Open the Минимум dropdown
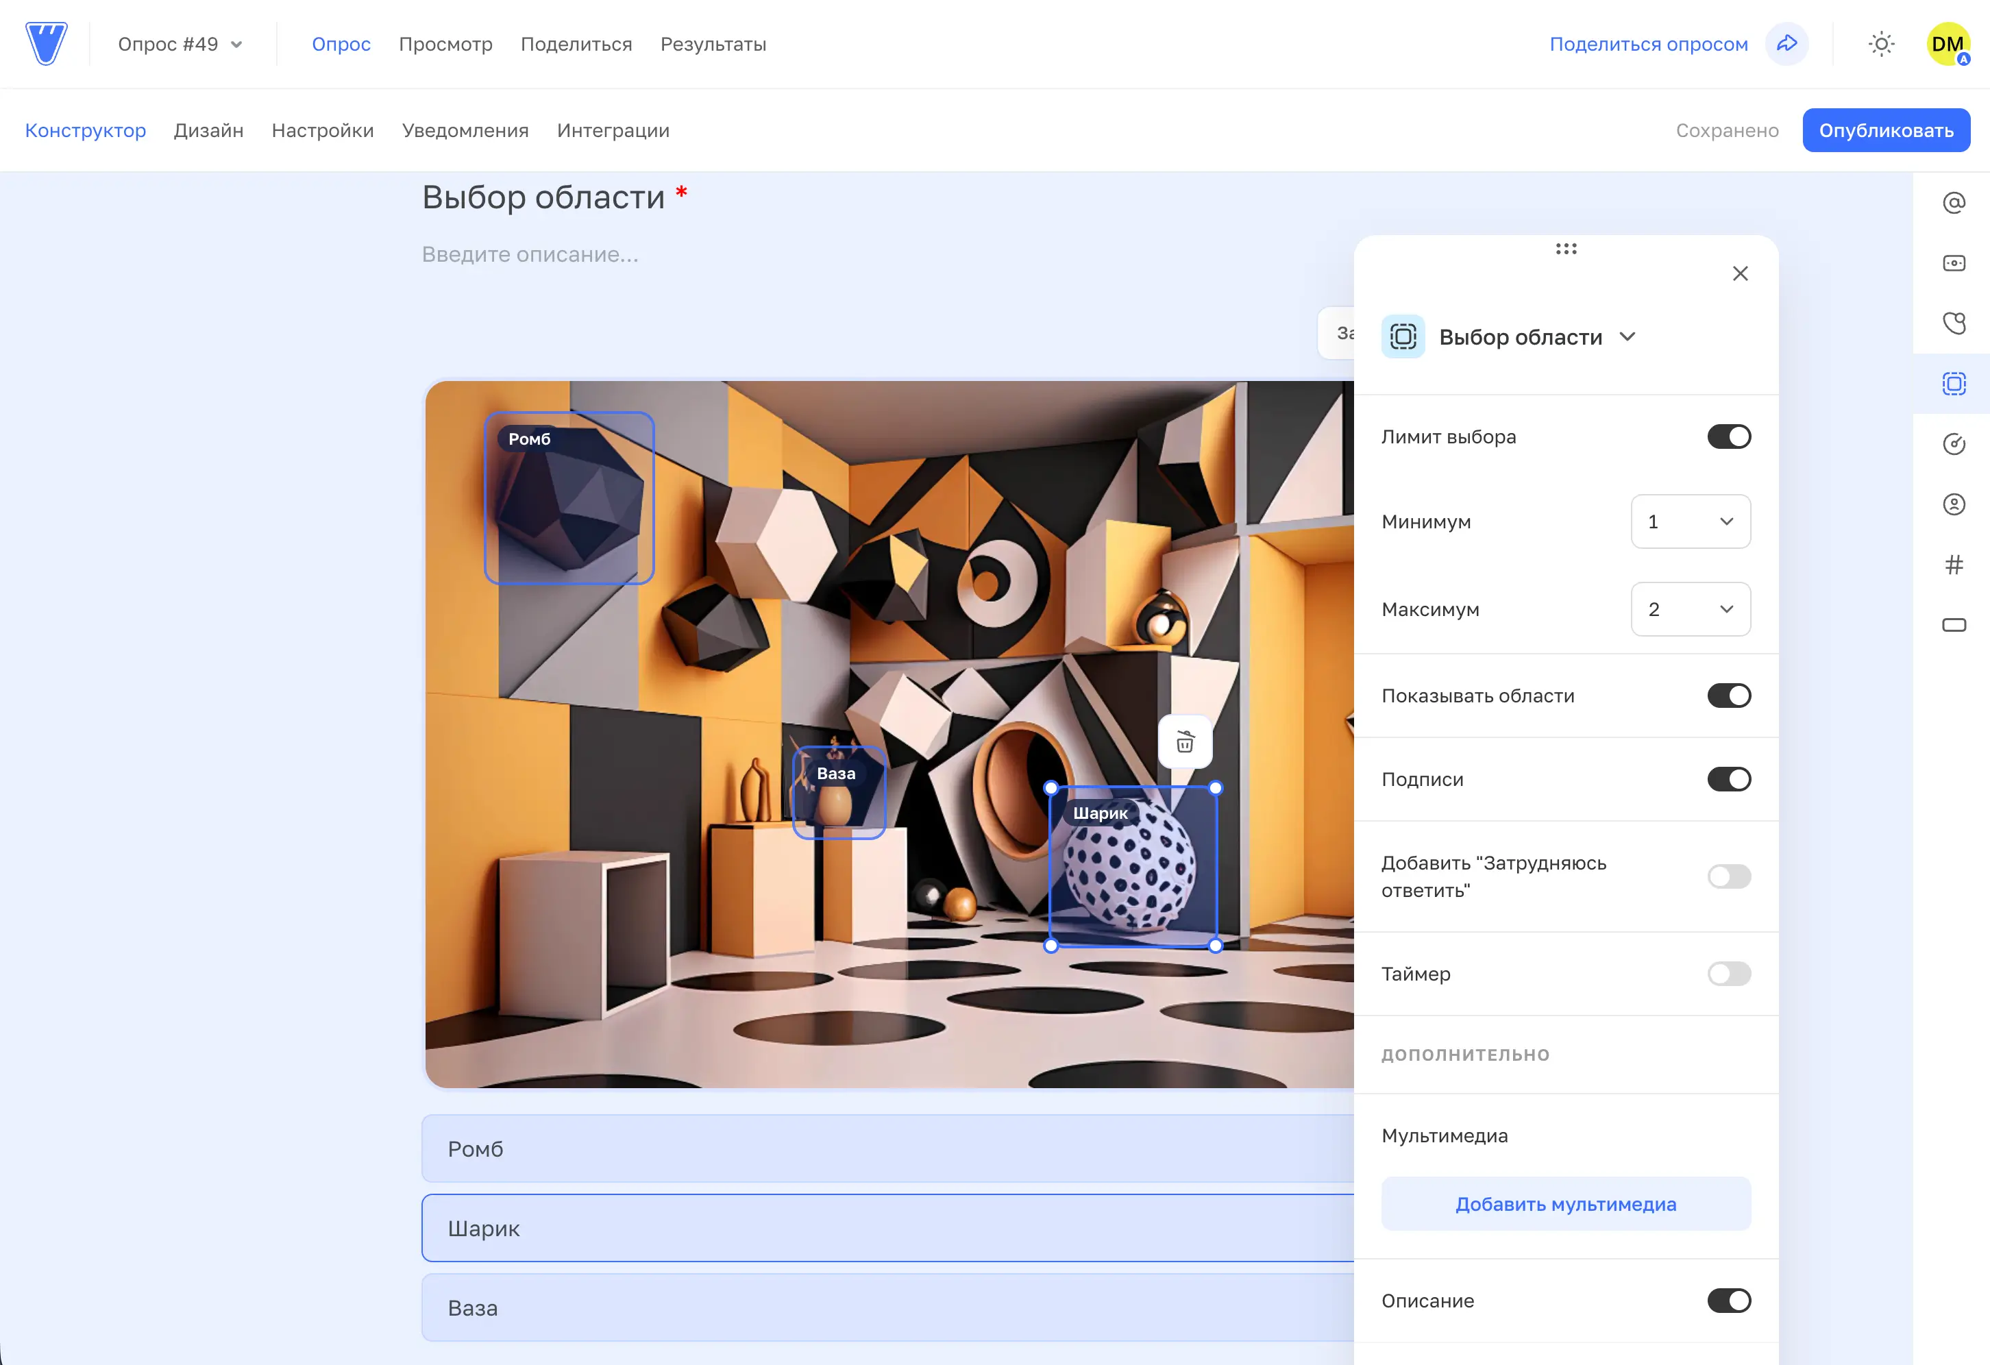Screen dimensions: 1990x1365 tap(1689, 521)
